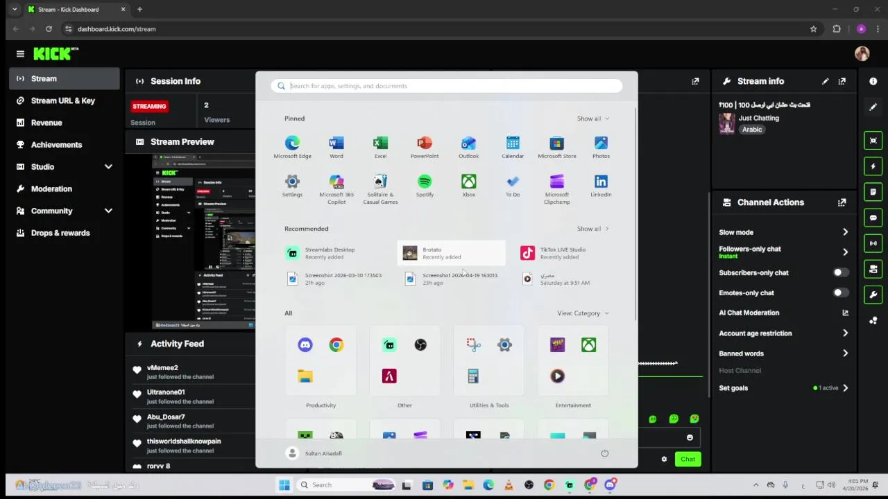Open Drops & rewards page
The height and width of the screenshot is (499, 888).
(65, 233)
